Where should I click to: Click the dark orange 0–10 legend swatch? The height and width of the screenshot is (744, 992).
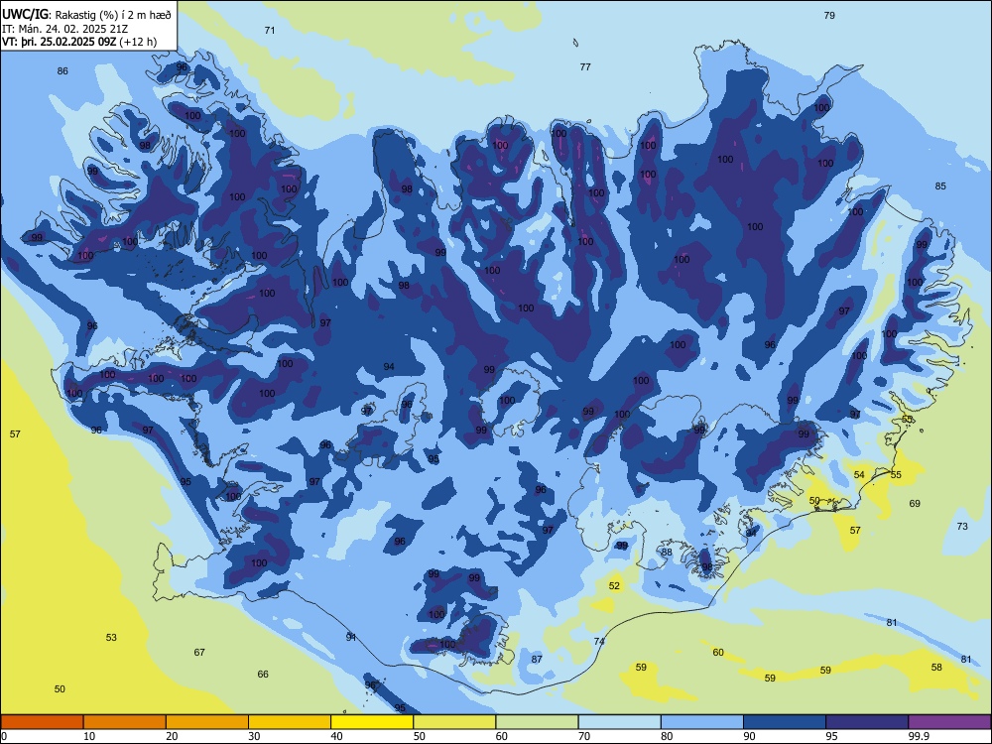pyautogui.click(x=43, y=722)
